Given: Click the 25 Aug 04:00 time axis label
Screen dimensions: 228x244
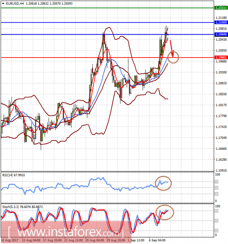Looking at the screenshot, I should [95, 240].
